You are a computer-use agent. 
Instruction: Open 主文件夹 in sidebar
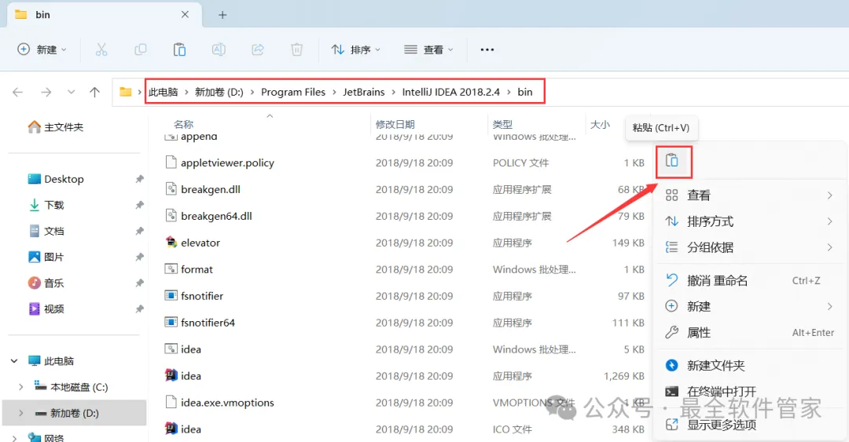[x=55, y=127]
